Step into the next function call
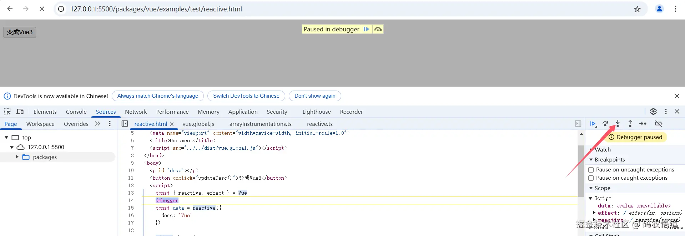 pos(618,124)
